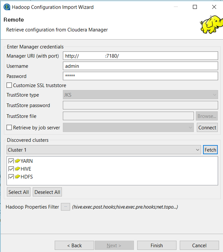This screenshot has height=252, width=223.
Task: Click Finish to complete the wizard
Action: (x=157, y=246)
